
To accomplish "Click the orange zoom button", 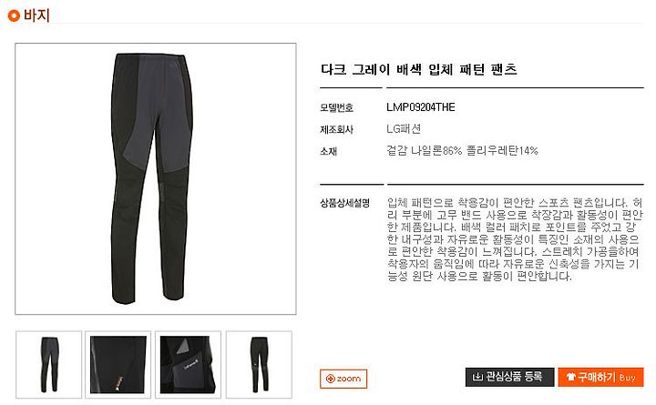I will click(x=343, y=379).
